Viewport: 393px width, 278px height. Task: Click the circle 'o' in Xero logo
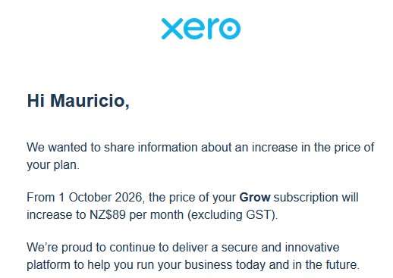[230, 29]
